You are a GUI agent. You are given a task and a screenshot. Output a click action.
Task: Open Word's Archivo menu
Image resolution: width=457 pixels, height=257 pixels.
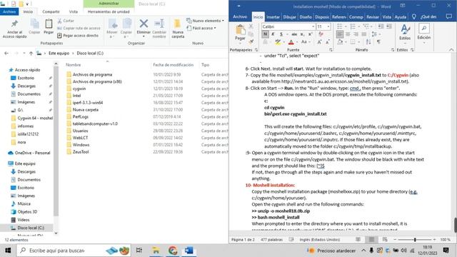point(240,17)
